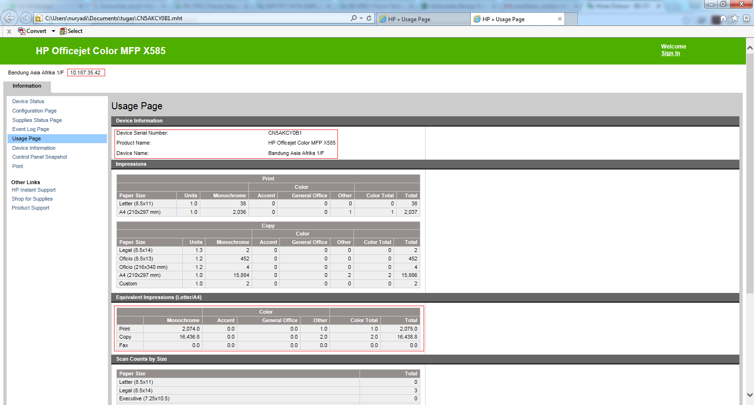Click Executive (7.25x10.5) scan row
This screenshot has height=405, width=754.
(268, 398)
